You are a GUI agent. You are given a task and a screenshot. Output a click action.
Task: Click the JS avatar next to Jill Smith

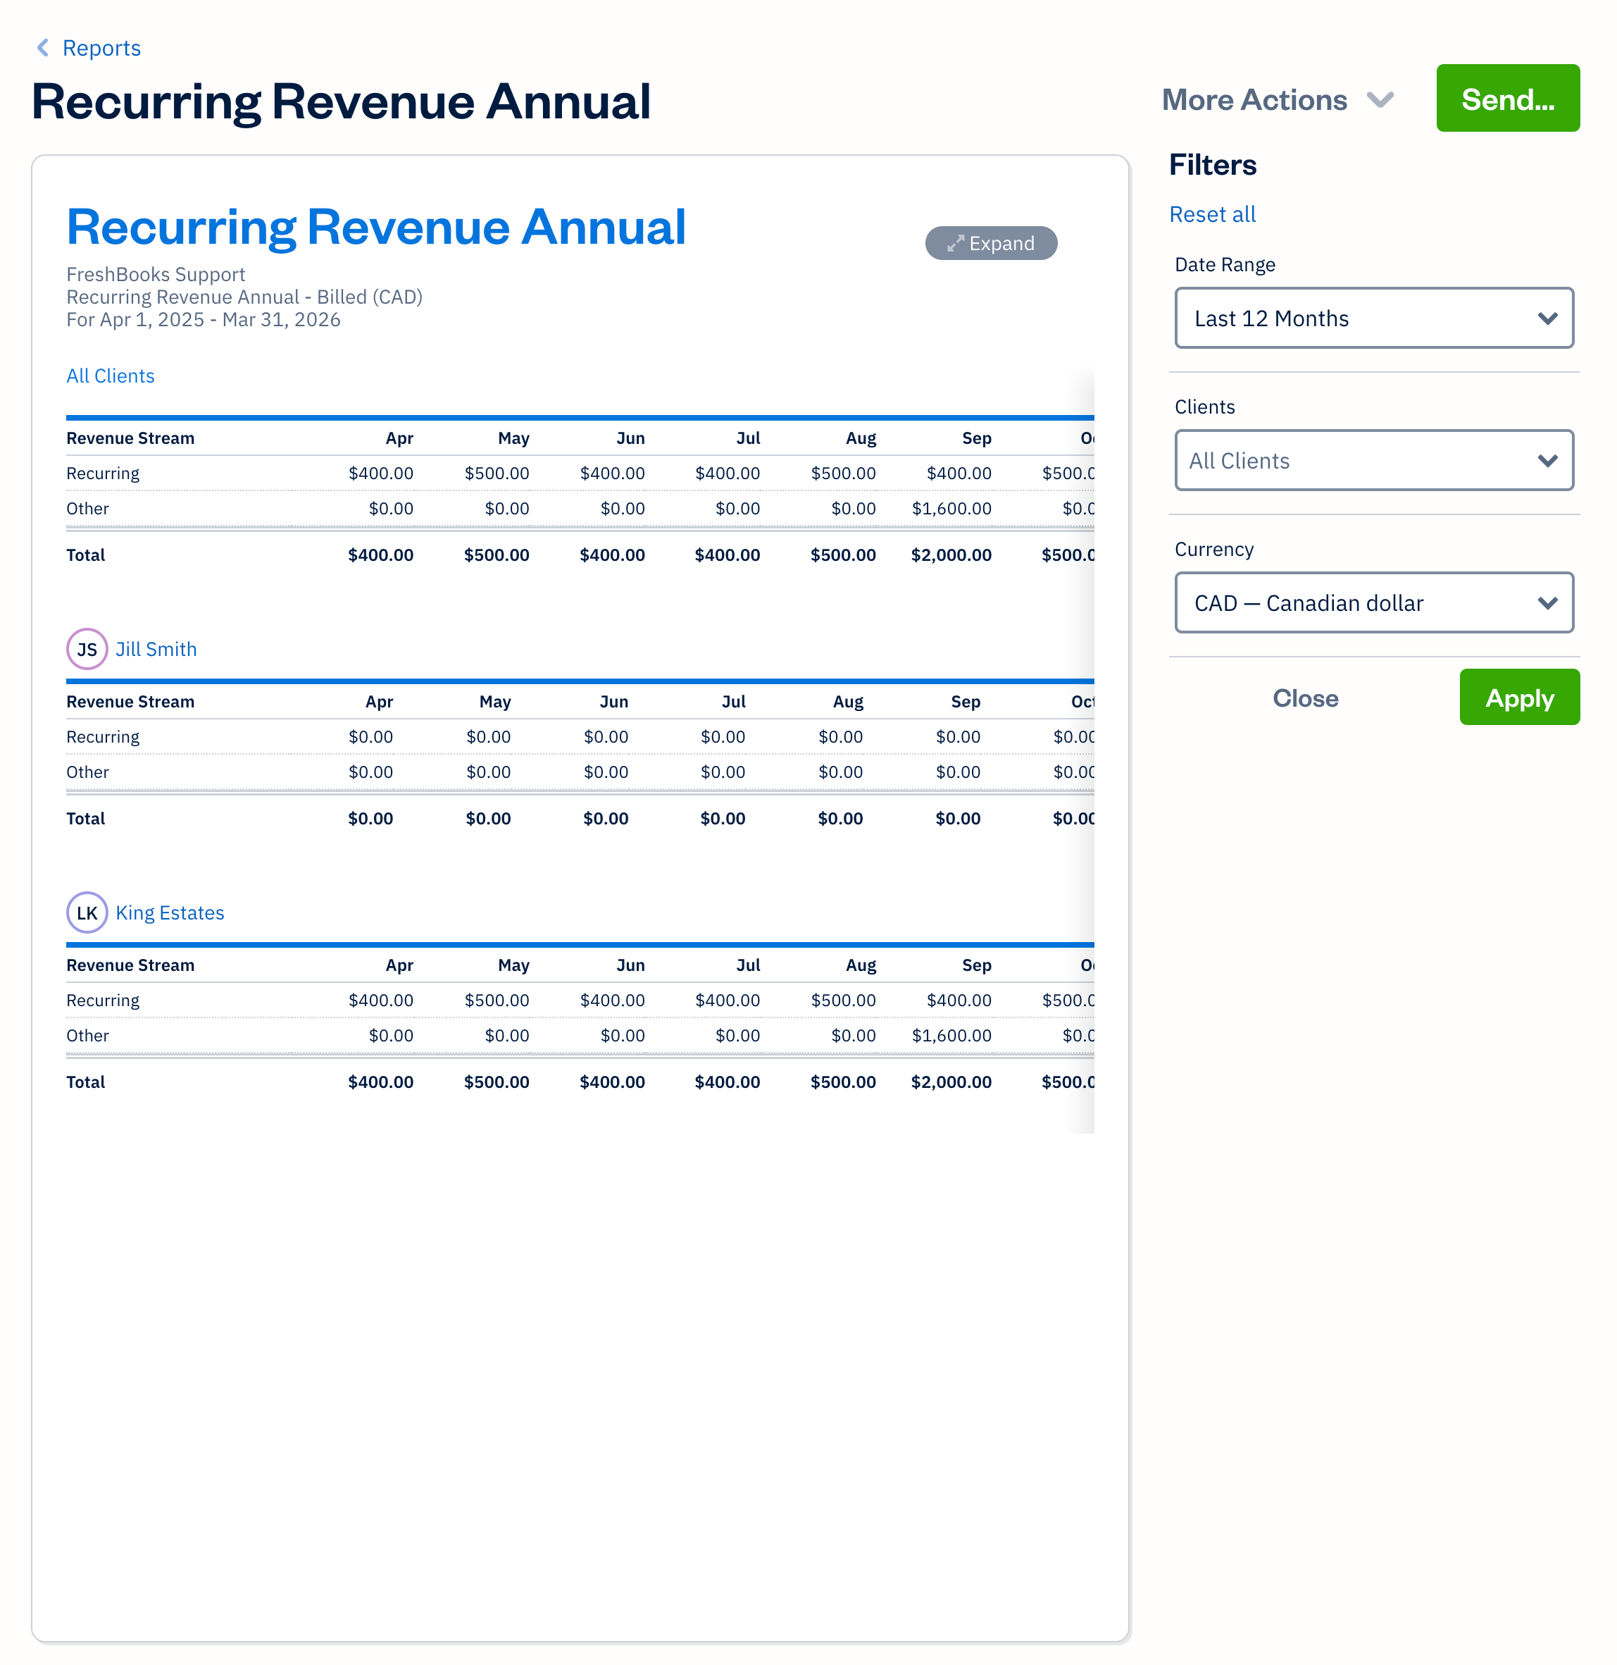[x=86, y=648]
